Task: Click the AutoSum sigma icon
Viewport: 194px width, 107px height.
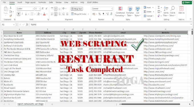Action: 159,7
